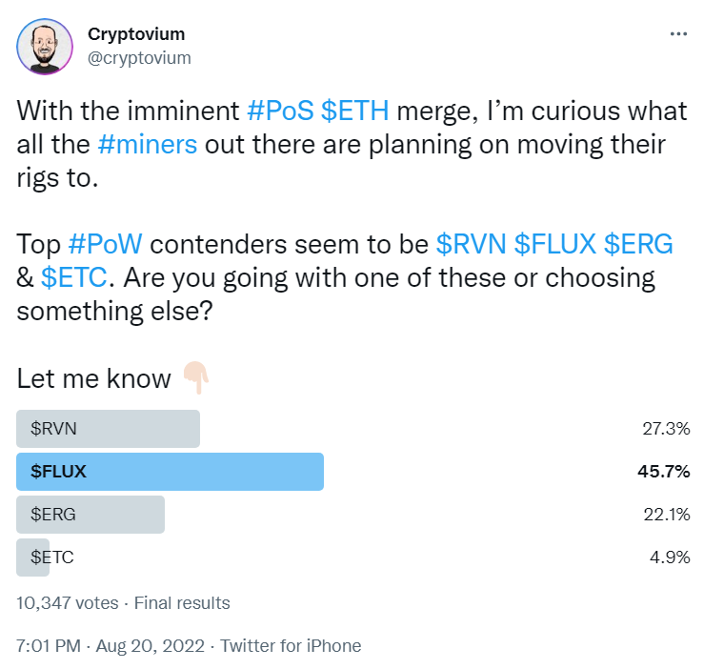Click the $ERG poll result bar

click(91, 515)
